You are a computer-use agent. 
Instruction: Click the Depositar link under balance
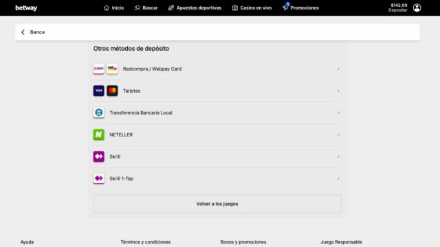pyautogui.click(x=397, y=10)
